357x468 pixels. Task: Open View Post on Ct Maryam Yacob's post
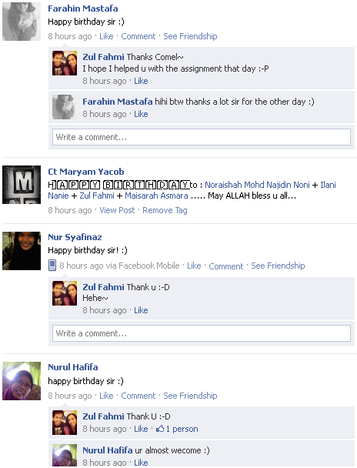tap(117, 210)
